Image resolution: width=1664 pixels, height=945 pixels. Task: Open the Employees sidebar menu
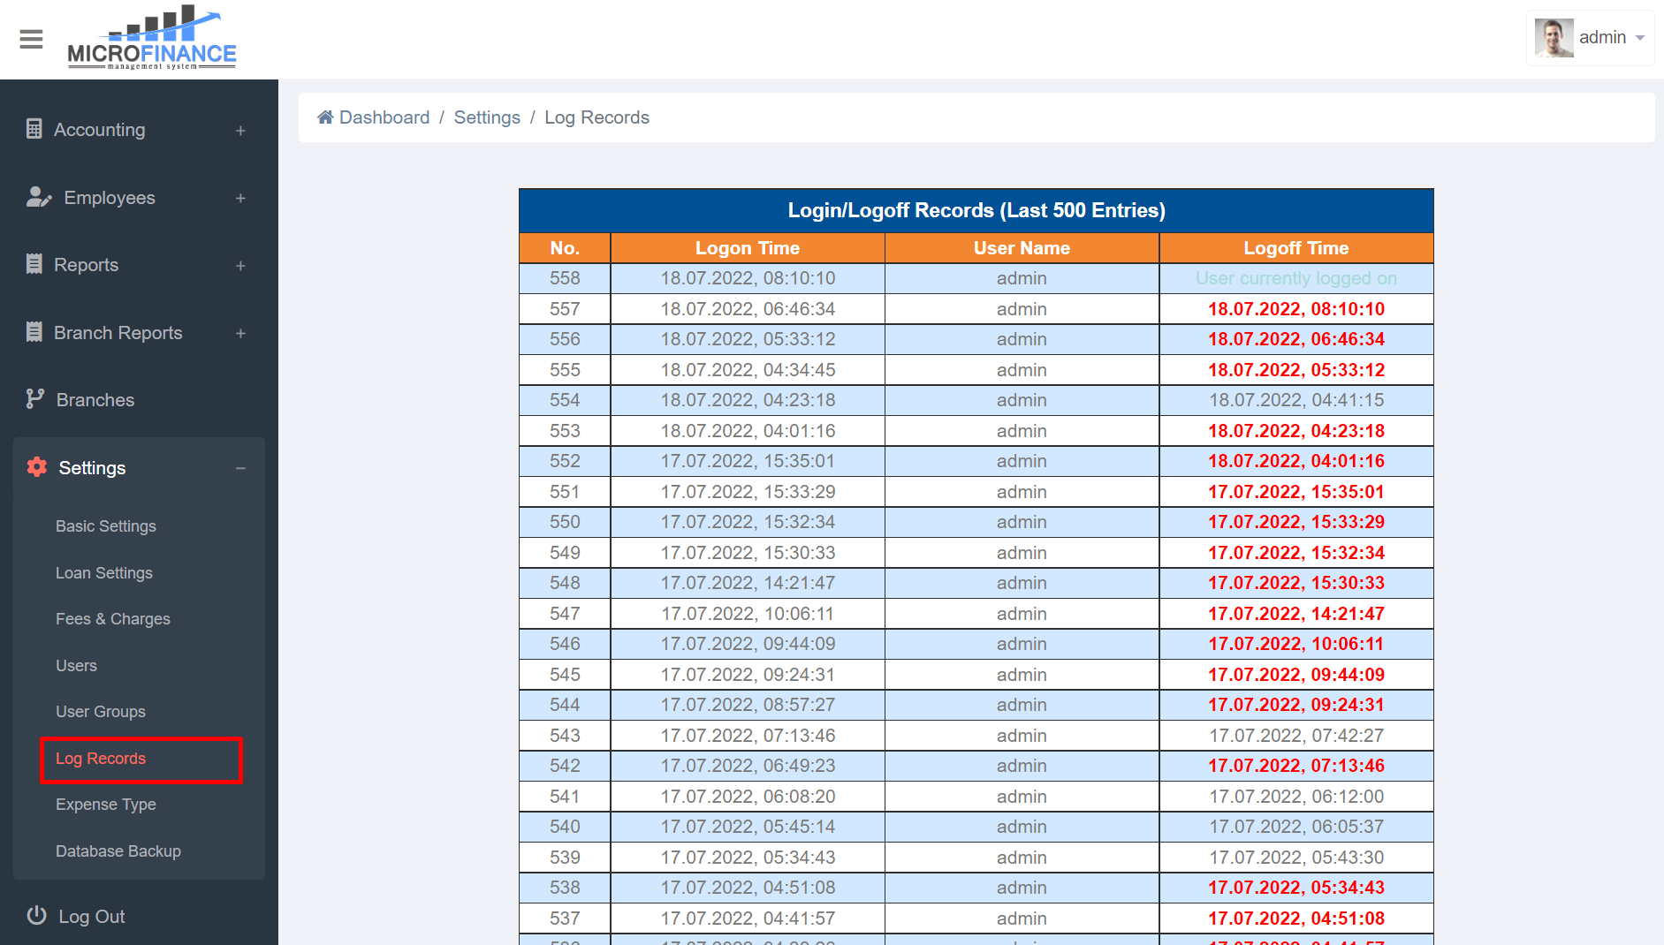coord(139,198)
